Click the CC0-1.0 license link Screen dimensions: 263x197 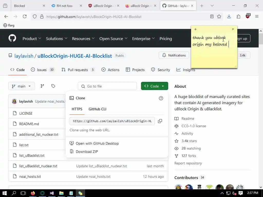194,126
